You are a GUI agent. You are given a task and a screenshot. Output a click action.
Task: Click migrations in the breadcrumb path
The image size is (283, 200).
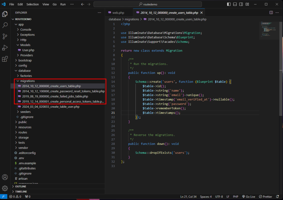coord(132,19)
